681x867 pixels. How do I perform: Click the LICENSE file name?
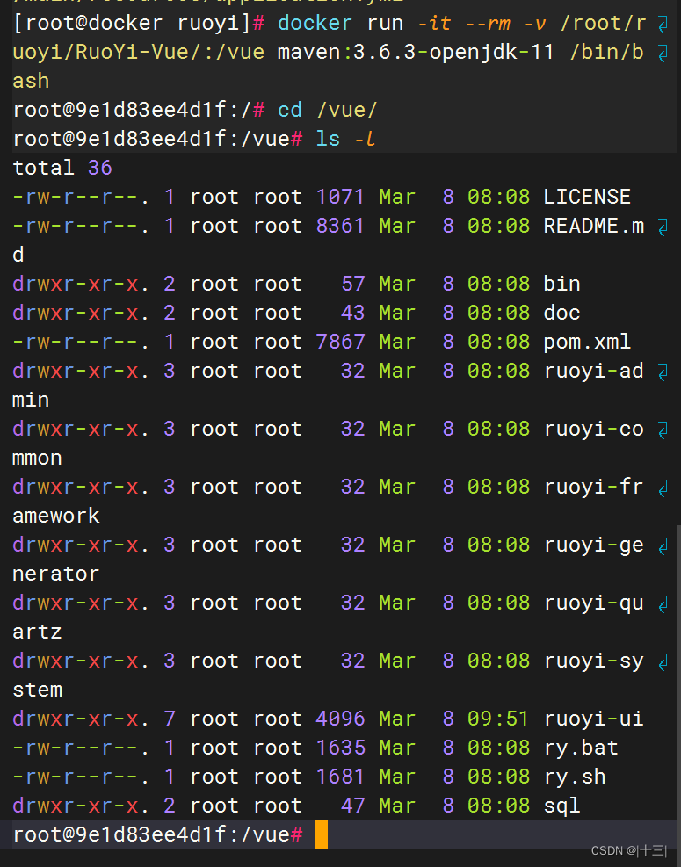(586, 197)
